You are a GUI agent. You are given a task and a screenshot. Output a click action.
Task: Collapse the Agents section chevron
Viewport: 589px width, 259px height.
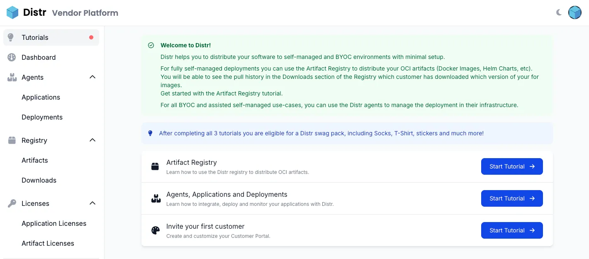click(92, 77)
